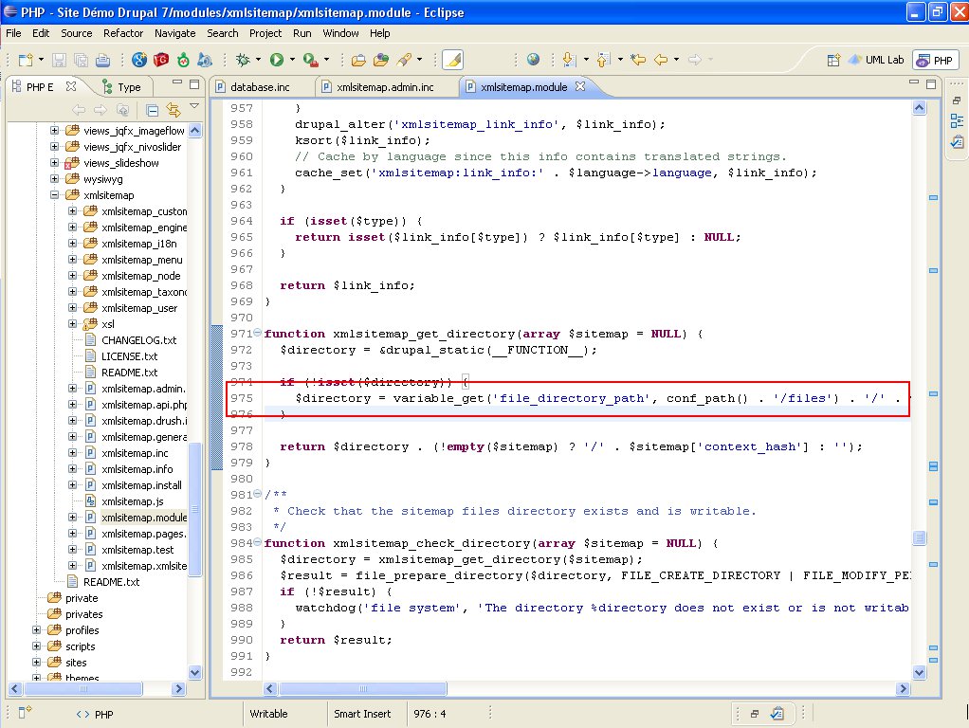Collapse function xmlsitemap_get_directory fold marker
Screen dimensions: 969x728
point(258,333)
